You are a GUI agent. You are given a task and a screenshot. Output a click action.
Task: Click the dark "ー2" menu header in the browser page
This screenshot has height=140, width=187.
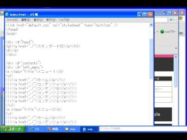pyautogui.click(x=163, y=79)
